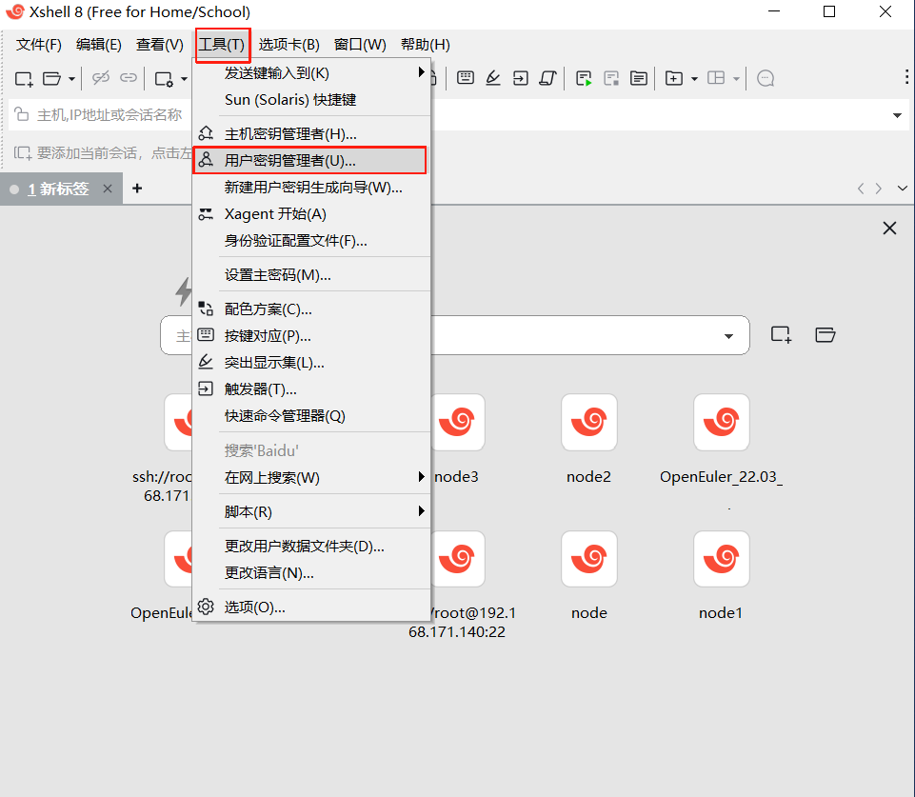This screenshot has height=797, width=915.
Task: Click the new tab plus-box toolbar icon
Action: [x=674, y=78]
